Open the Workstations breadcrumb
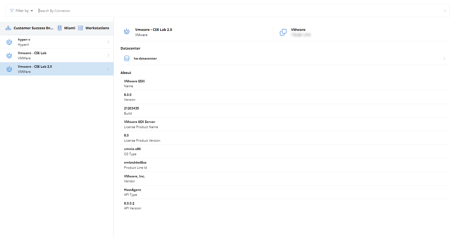Viewport: 455px width, 237px height. pyautogui.click(x=97, y=28)
